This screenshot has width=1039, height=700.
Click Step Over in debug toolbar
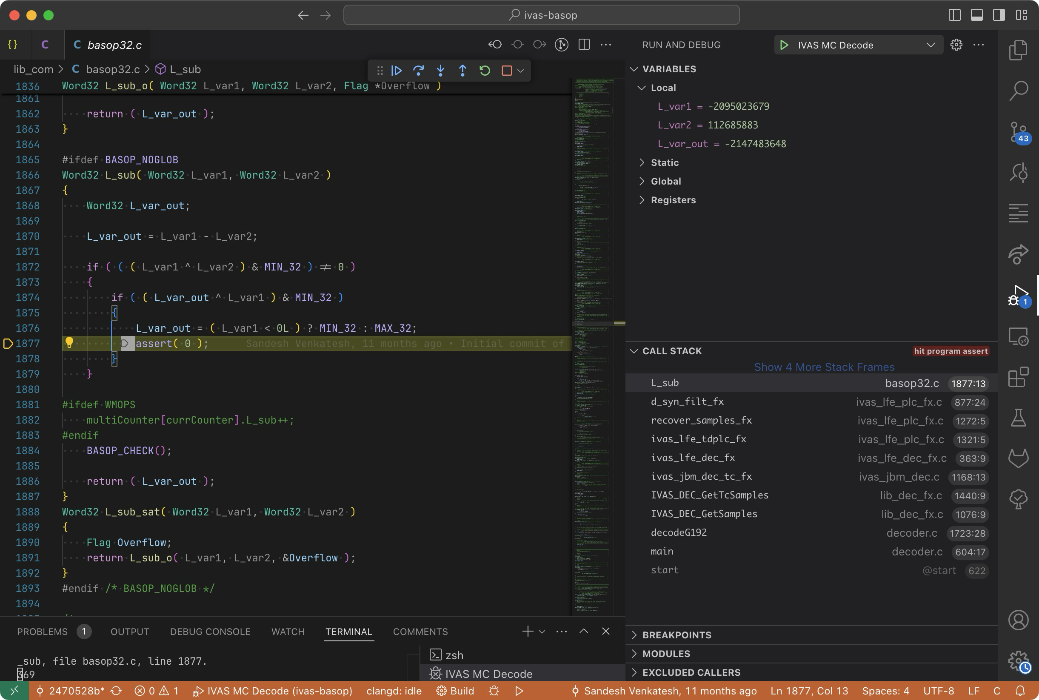tap(418, 71)
